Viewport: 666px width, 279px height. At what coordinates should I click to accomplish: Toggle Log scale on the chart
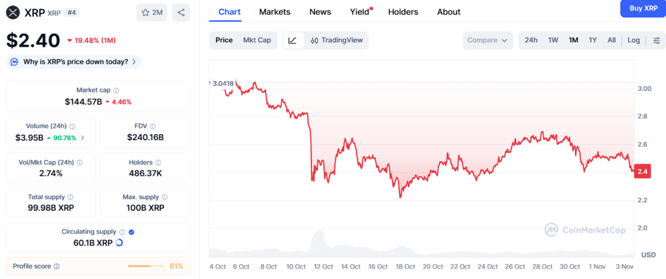633,40
